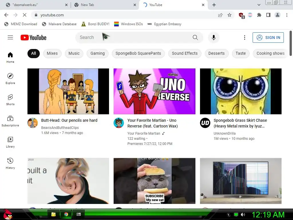Open uBlock Origin extension icon
This screenshot has height=220, width=293.
(241, 15)
